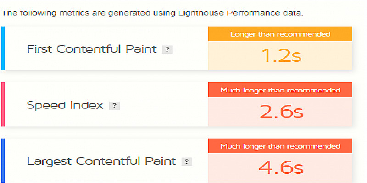
Task: Click blank area right of Speed Index help icon
Action: click(161, 106)
